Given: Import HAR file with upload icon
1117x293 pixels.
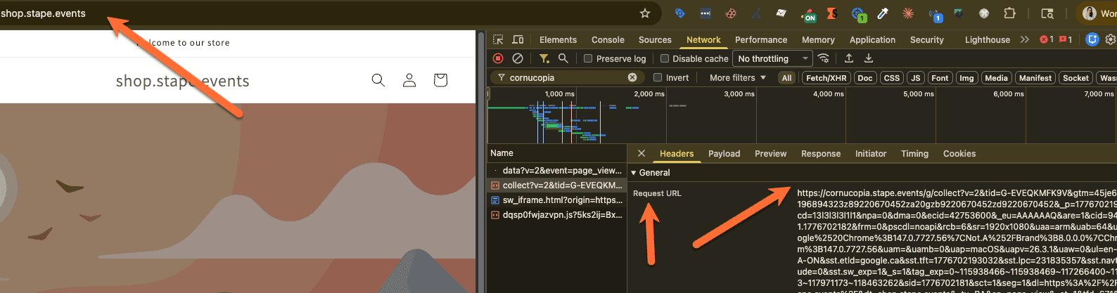Looking at the screenshot, I should [x=849, y=58].
